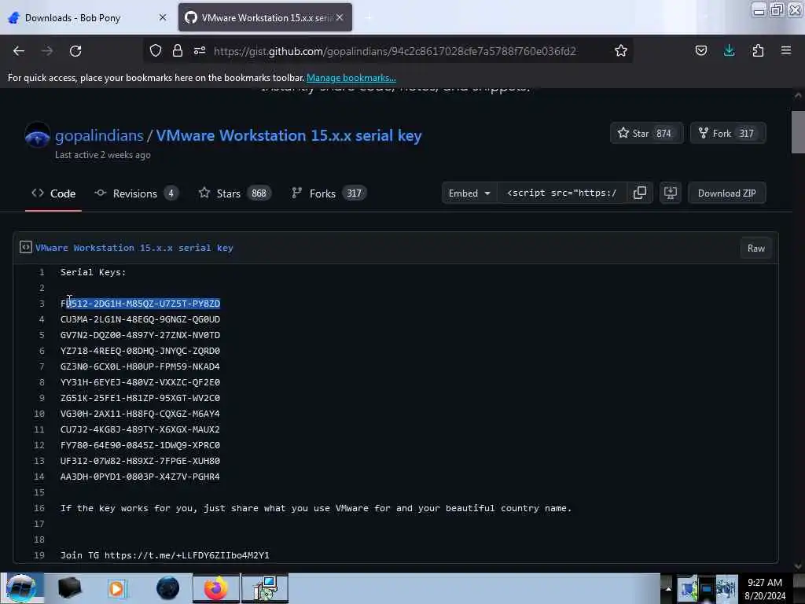Reload the current gist page
This screenshot has width=805, height=604.
(x=75, y=51)
